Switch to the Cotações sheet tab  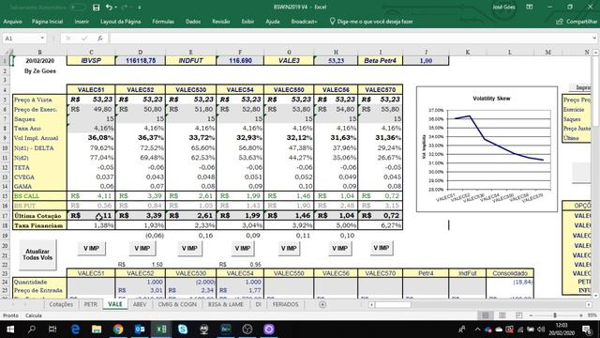tap(61, 304)
